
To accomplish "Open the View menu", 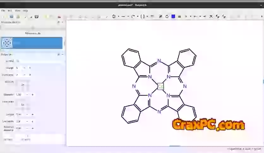I will click(18, 10).
